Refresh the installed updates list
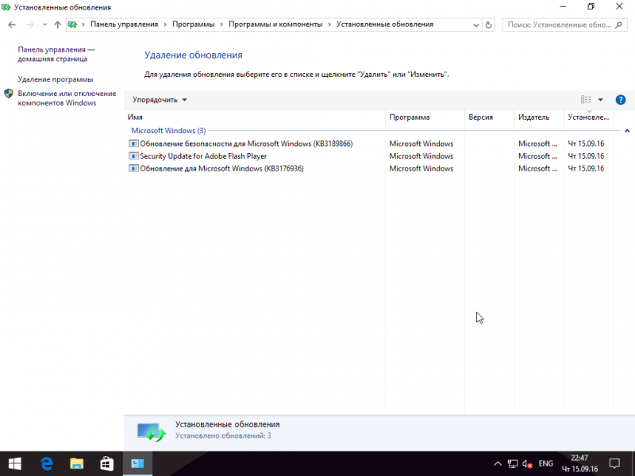The height and width of the screenshot is (476, 635). 488,25
